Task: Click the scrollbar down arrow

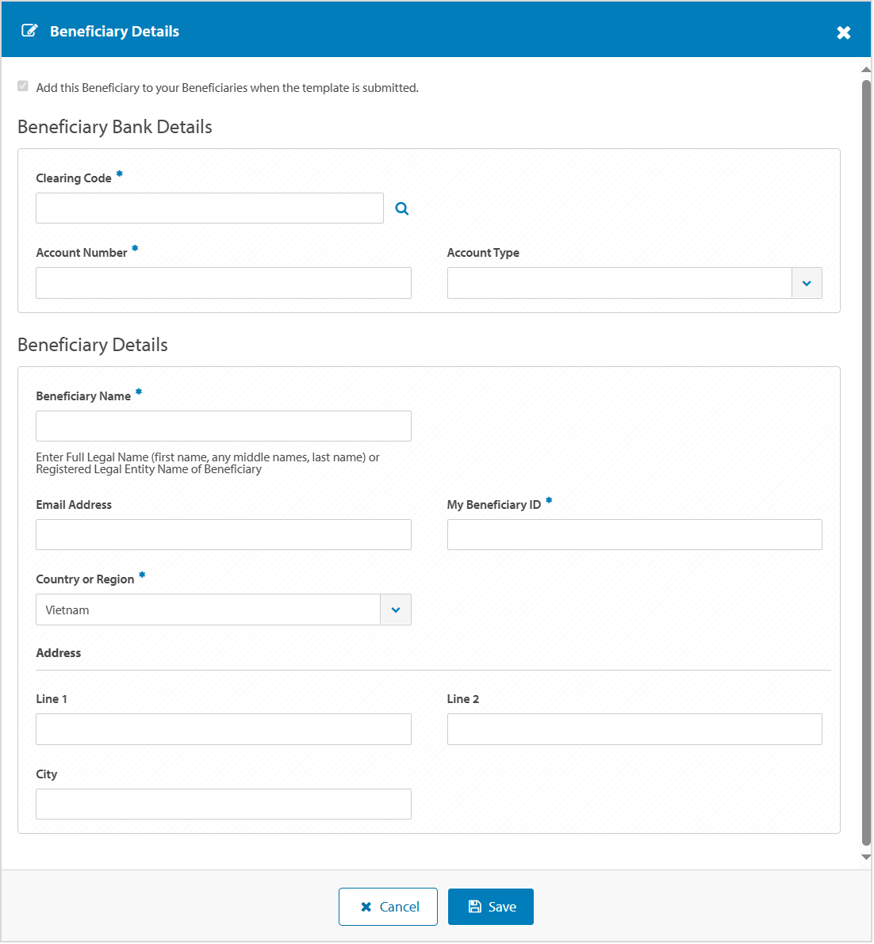Action: pos(866,857)
